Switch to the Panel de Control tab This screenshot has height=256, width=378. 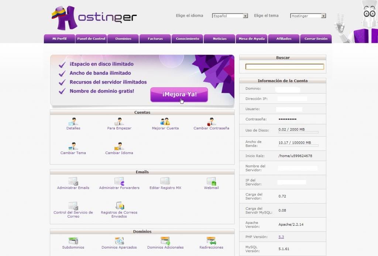point(91,39)
